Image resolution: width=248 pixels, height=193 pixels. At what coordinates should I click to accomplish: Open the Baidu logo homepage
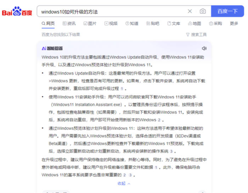click(17, 11)
